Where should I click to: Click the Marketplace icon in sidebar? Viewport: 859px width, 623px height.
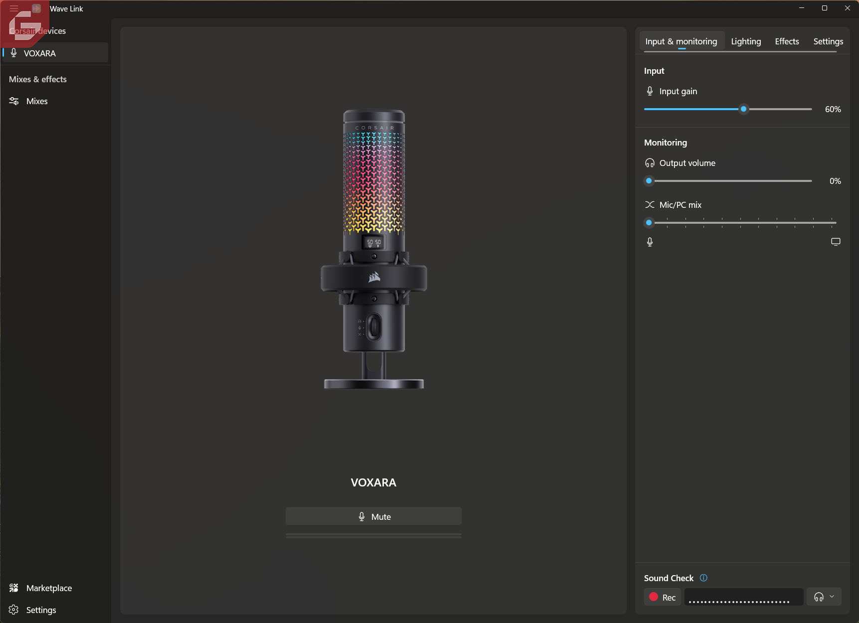pos(14,588)
